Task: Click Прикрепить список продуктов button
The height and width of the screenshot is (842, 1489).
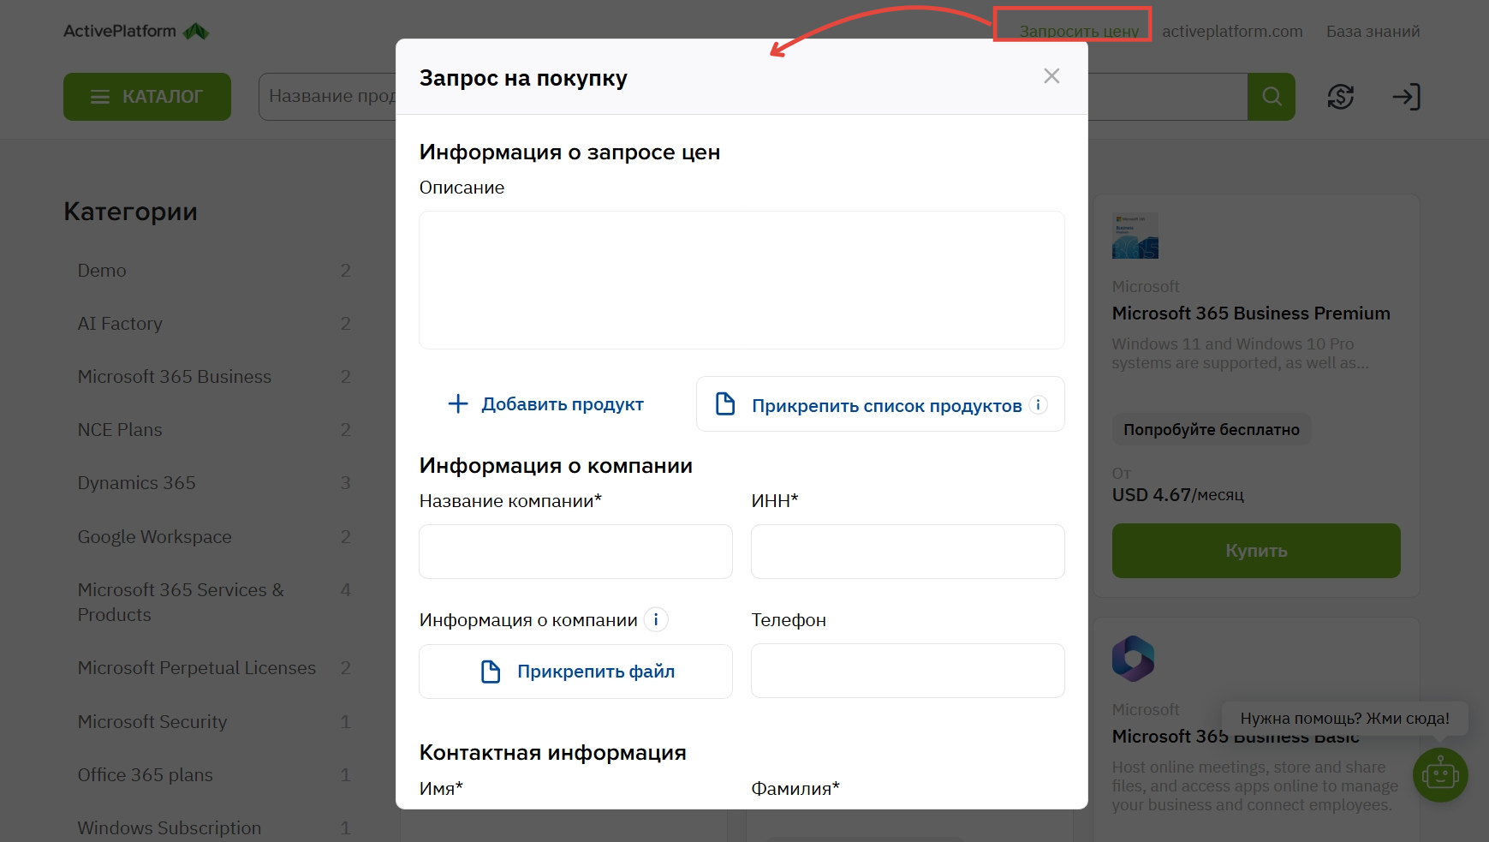Action: click(x=880, y=404)
